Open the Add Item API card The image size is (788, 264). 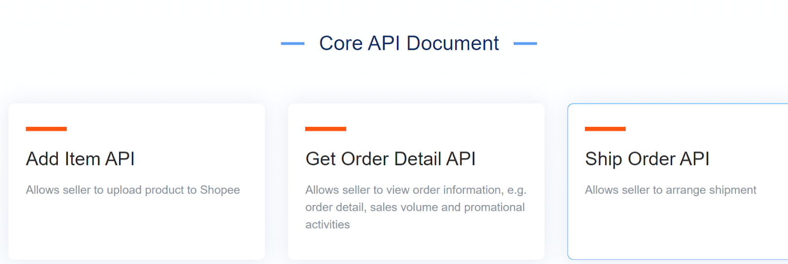click(136, 181)
